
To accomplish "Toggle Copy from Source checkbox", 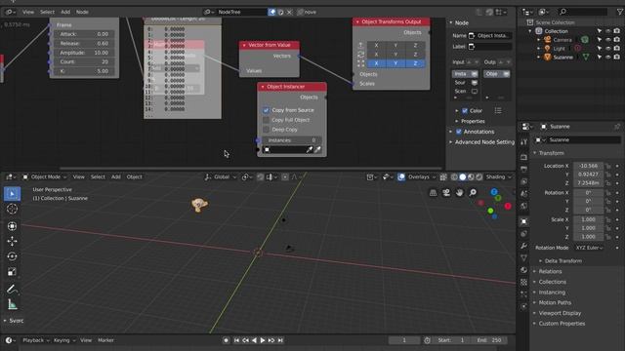I will coord(266,110).
